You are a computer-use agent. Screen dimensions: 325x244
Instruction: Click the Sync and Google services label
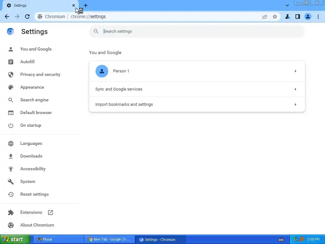[x=119, y=89]
